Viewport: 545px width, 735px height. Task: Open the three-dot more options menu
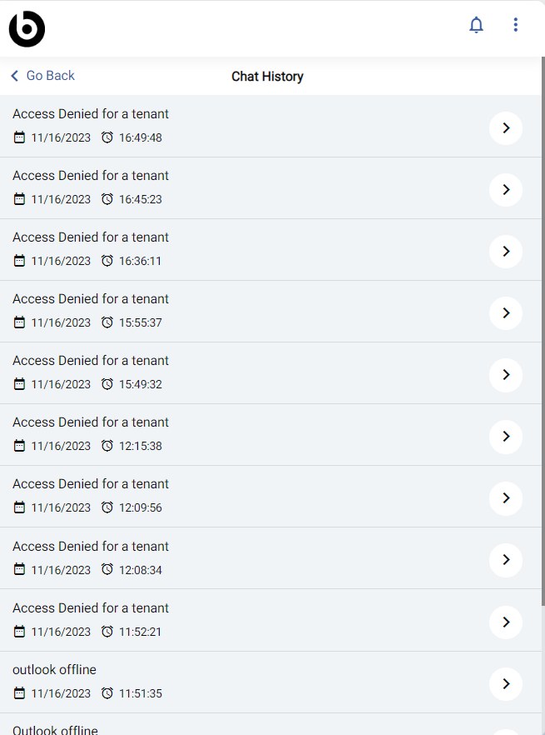point(516,25)
